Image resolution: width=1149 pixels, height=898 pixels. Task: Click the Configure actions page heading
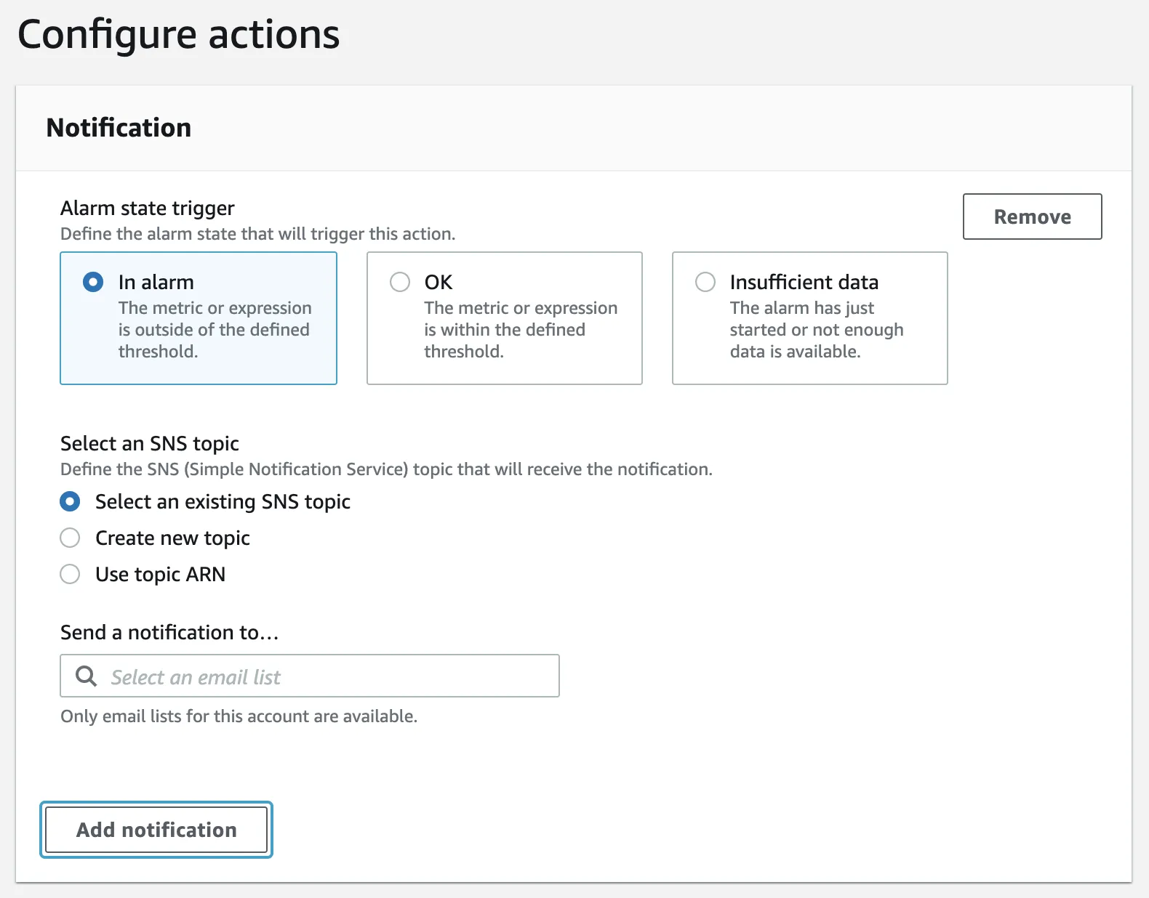[x=178, y=34]
